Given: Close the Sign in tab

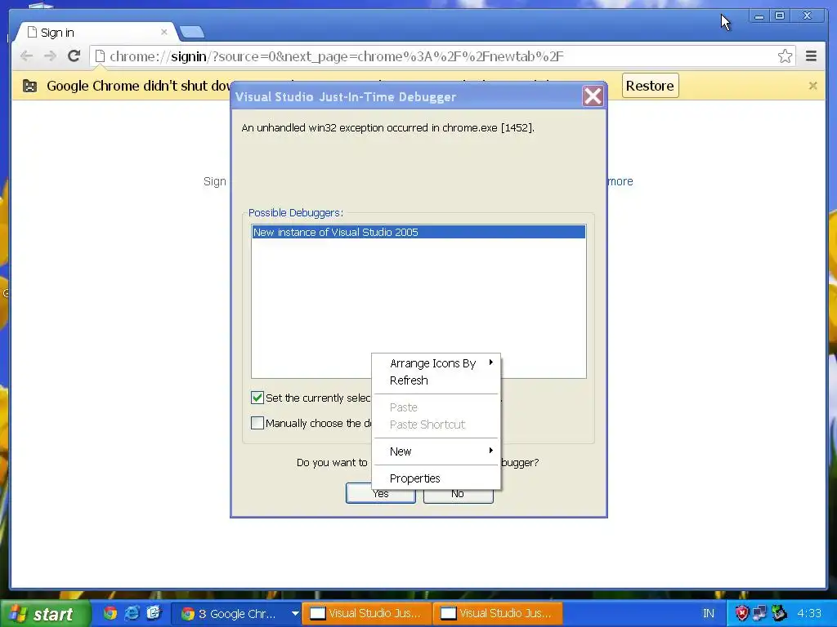Looking at the screenshot, I should [x=163, y=32].
